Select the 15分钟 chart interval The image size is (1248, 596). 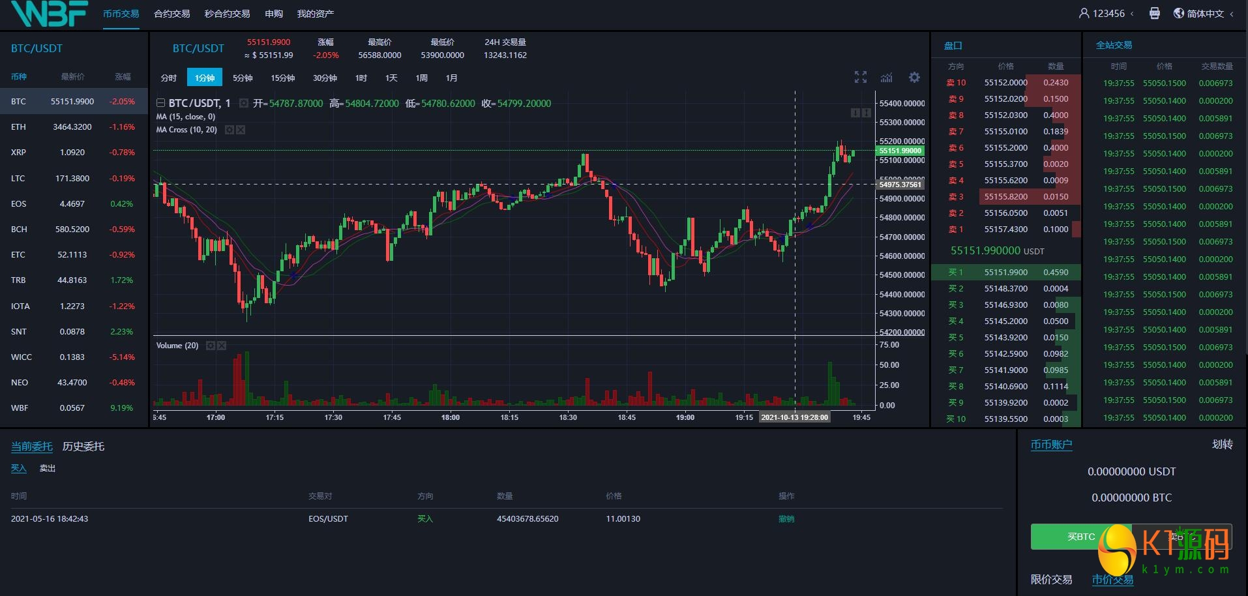pos(283,78)
